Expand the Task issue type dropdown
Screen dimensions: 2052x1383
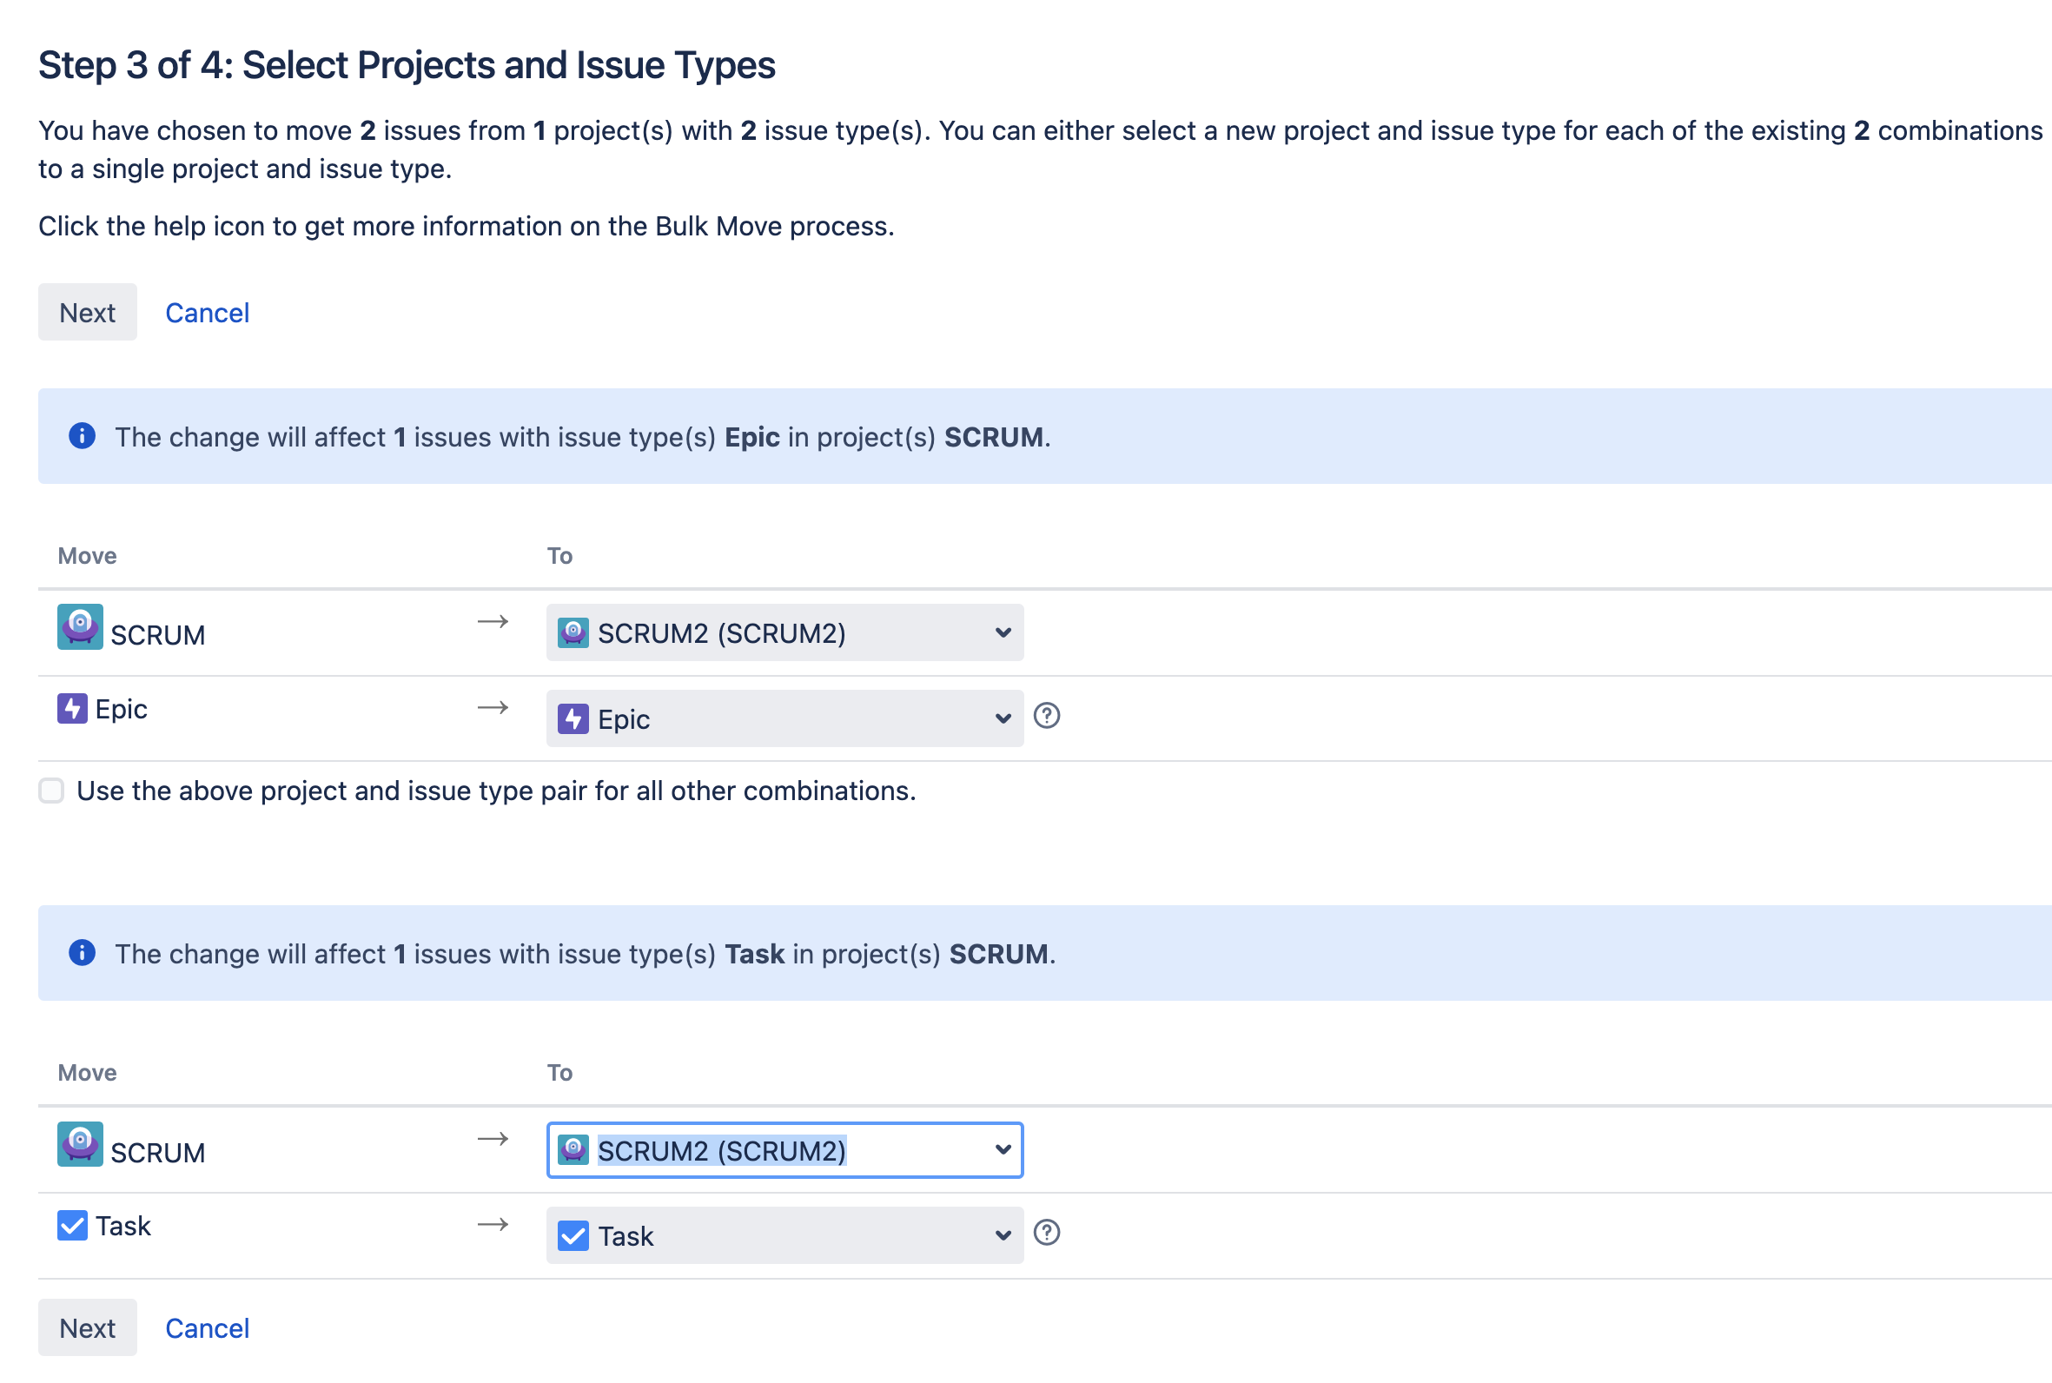point(784,1234)
